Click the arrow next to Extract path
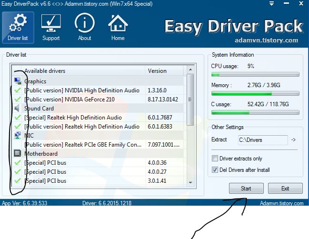Screen dimensions: 309x239 [x=293, y=140]
